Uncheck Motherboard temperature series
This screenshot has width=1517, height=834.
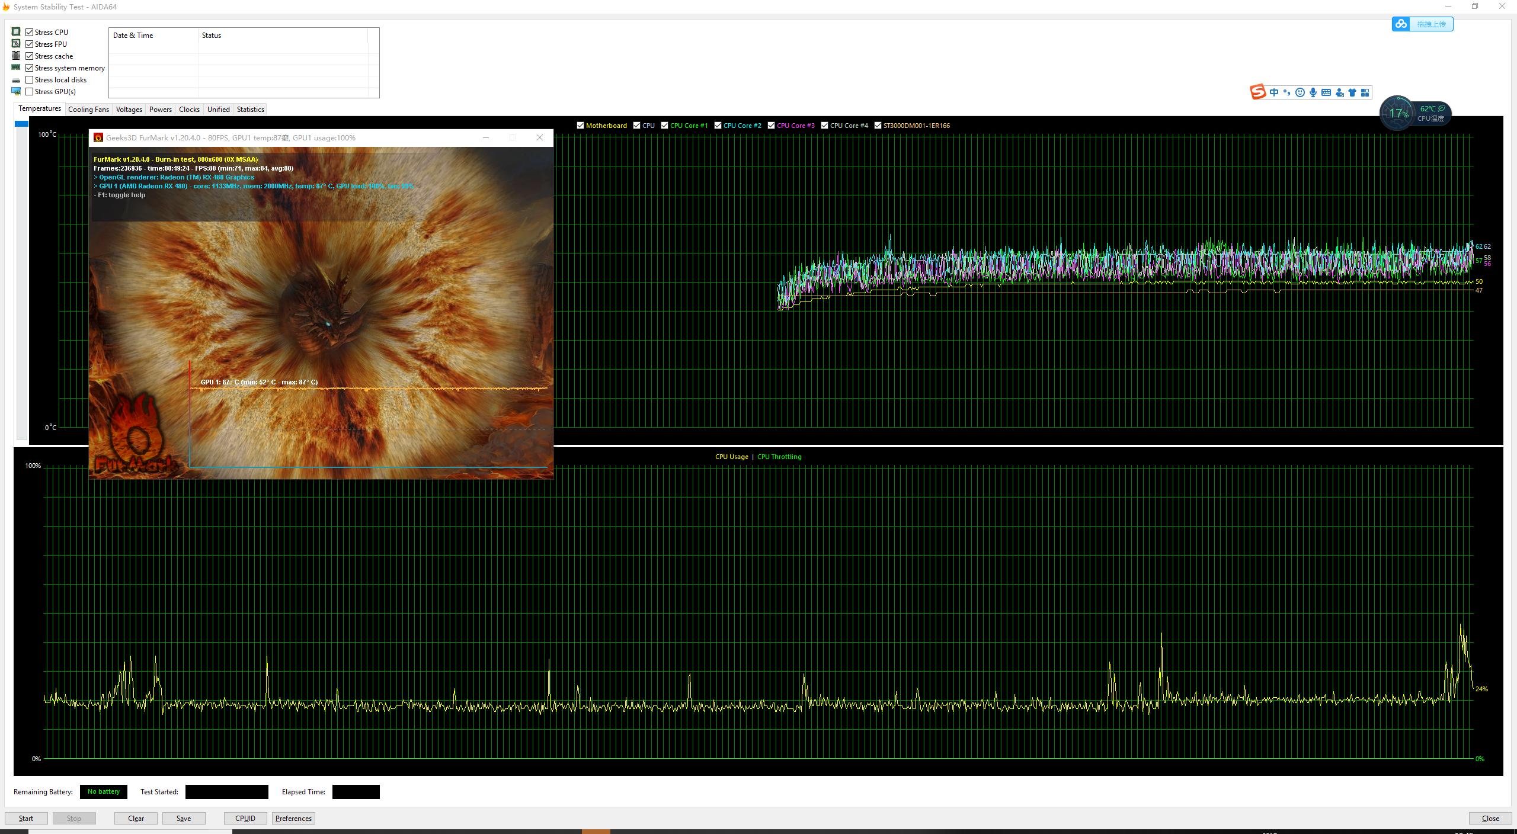(580, 126)
